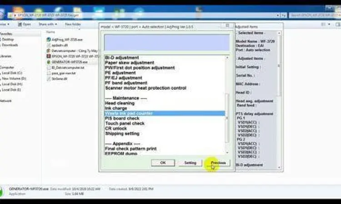This screenshot has width=341, height=204.
Task: Select Bi-D adjustment in the list
Action: (x=122, y=58)
